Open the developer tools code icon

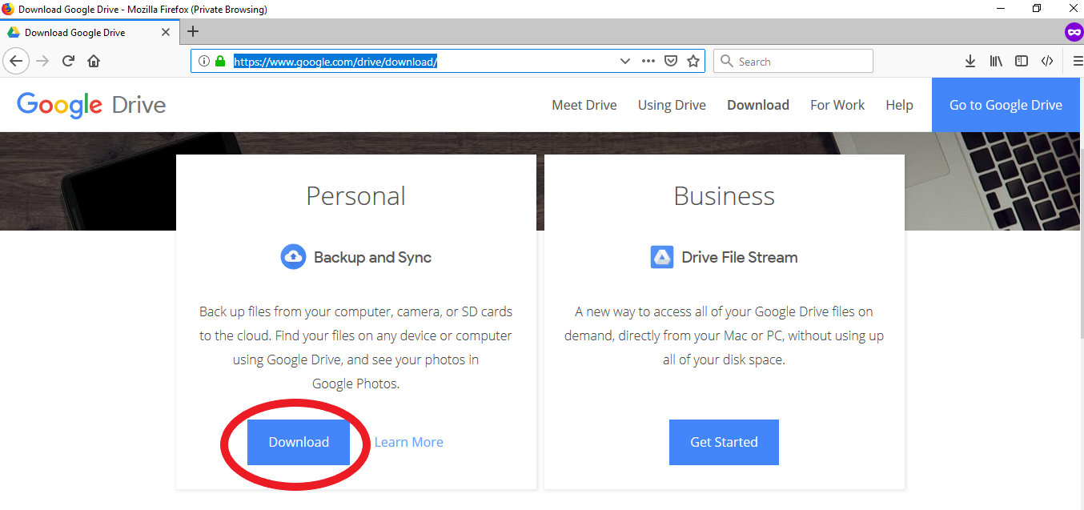pos(1047,61)
